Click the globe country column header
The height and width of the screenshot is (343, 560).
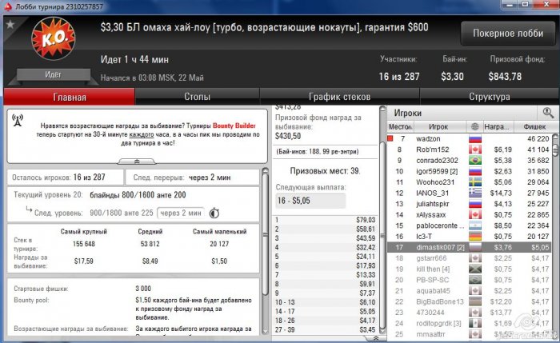tap(474, 126)
